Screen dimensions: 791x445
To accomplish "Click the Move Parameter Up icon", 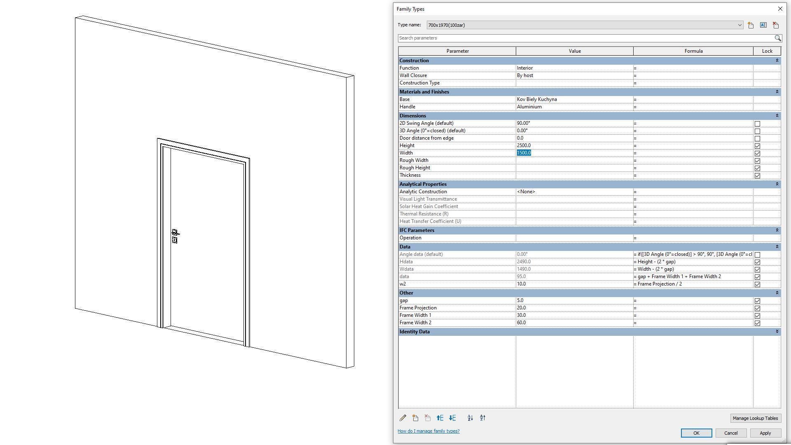I will point(440,418).
